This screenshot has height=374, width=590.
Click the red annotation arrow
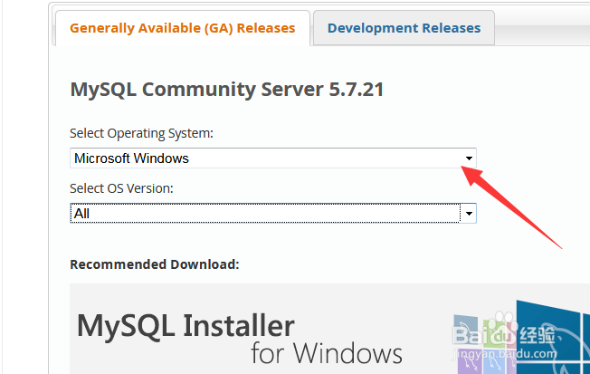(510, 206)
